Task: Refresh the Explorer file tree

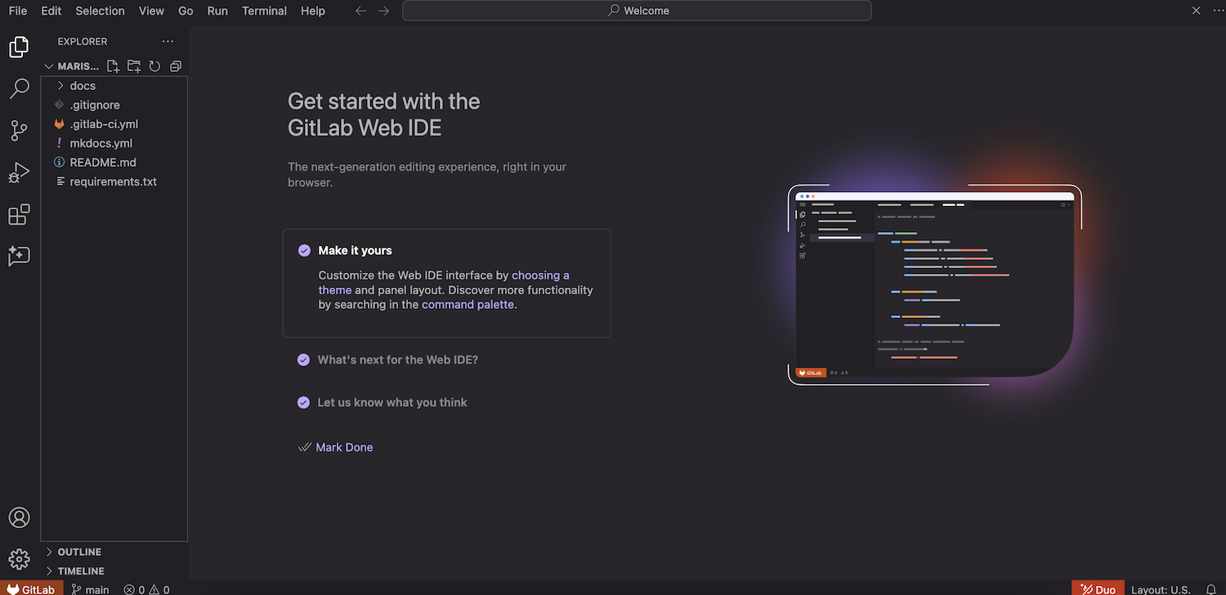Action: 154,66
